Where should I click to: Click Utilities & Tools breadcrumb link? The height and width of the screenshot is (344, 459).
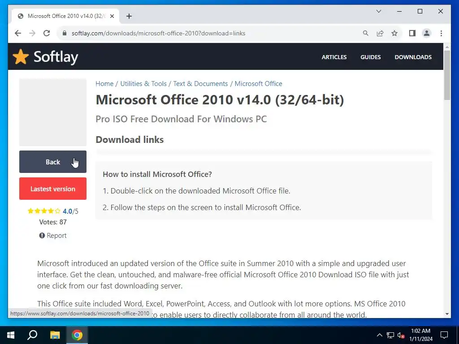point(143,84)
